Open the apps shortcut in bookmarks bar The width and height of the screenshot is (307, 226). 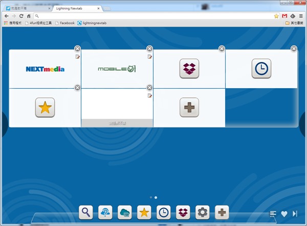(x=13, y=23)
